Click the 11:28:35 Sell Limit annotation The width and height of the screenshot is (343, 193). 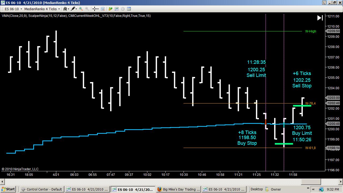[x=256, y=69]
